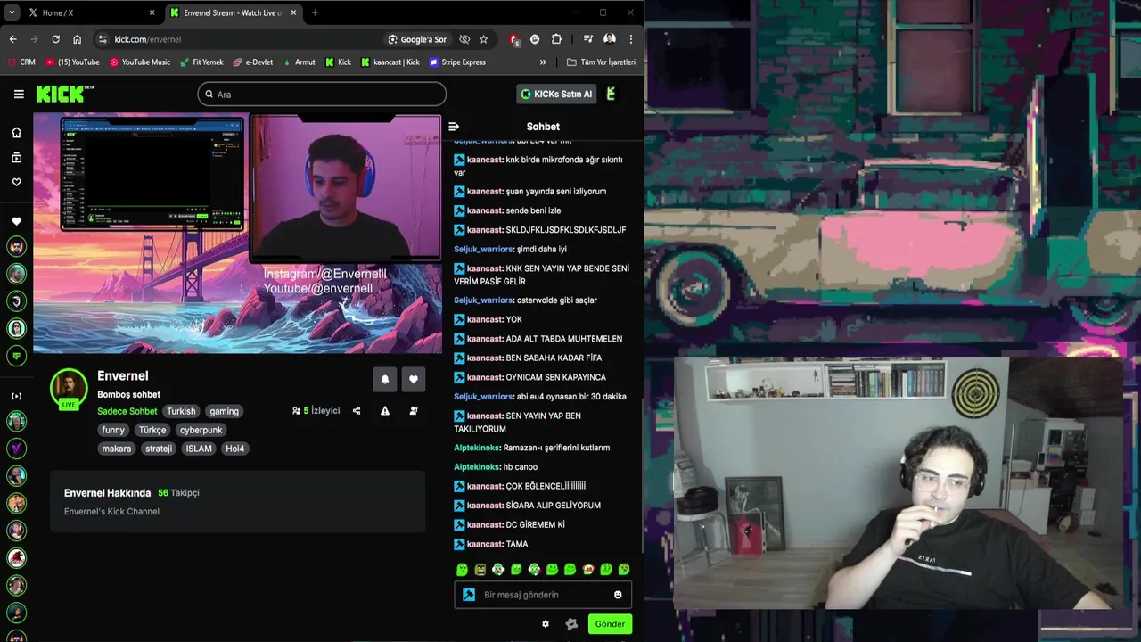Follow Envernel with the heart button
This screenshot has height=642, width=1141.
tap(414, 380)
